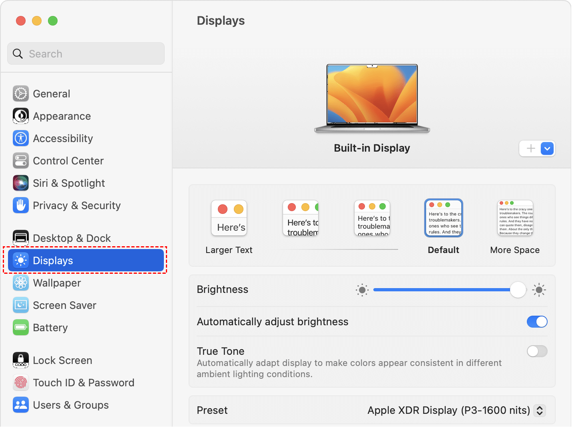572x427 pixels.
Task: Click the Battery icon in sidebar
Action: (21, 328)
